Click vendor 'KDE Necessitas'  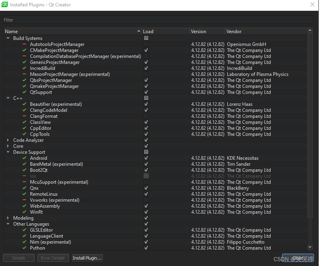click(x=242, y=158)
